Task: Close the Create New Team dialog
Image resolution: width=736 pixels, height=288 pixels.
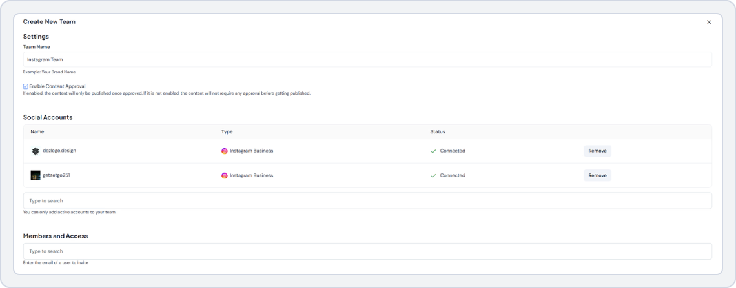Action: coord(709,22)
